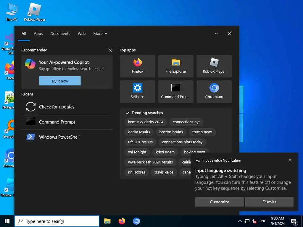This screenshot has height=227, width=303.
Task: Open Settings tile in Top apps
Action: click(137, 92)
